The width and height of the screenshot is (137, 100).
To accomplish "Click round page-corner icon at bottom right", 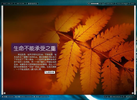I will coord(133,93).
